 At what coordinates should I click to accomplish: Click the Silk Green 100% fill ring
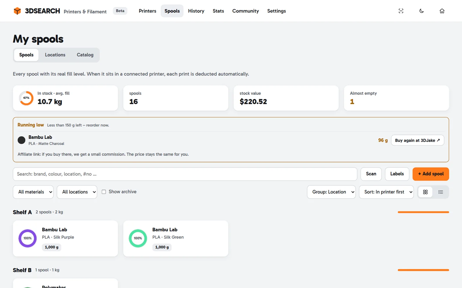click(138, 238)
